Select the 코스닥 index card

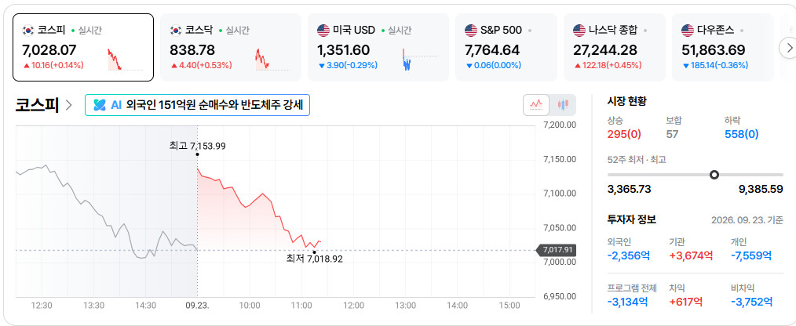[x=231, y=48]
